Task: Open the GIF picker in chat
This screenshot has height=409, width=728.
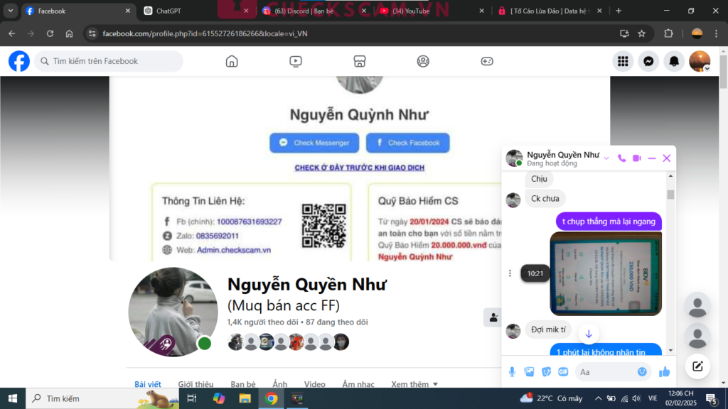Action: coord(563,371)
